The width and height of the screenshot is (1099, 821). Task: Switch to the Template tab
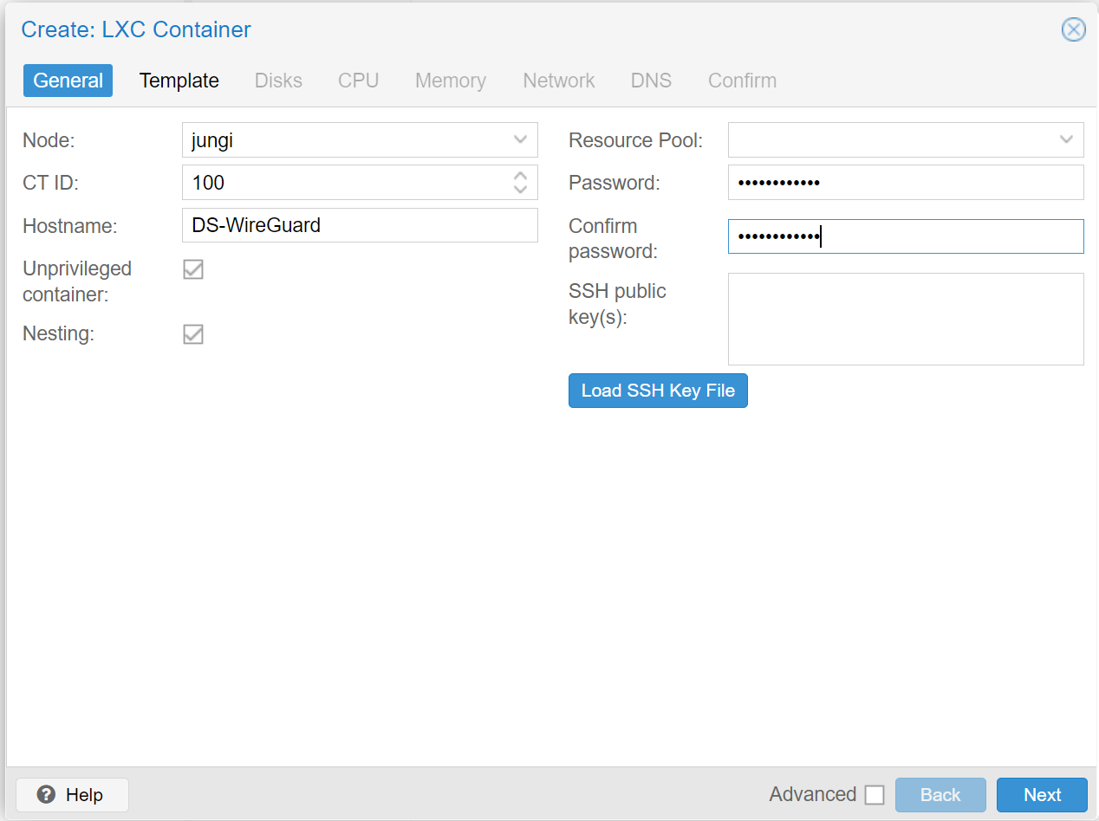(179, 81)
